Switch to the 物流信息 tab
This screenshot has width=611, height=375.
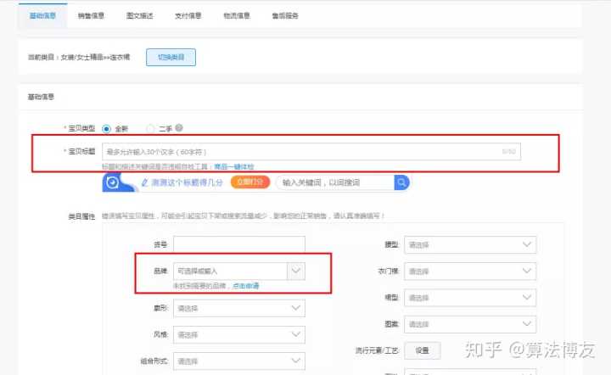237,16
